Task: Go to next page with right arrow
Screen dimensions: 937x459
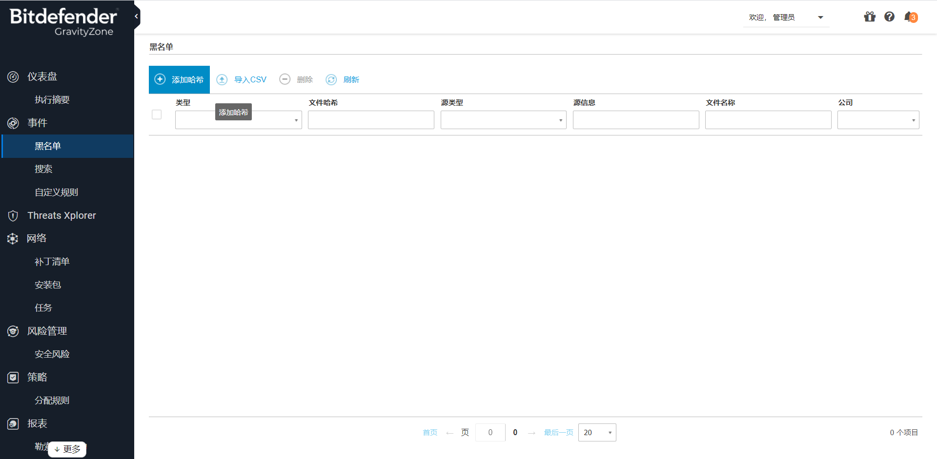Action: pos(531,433)
